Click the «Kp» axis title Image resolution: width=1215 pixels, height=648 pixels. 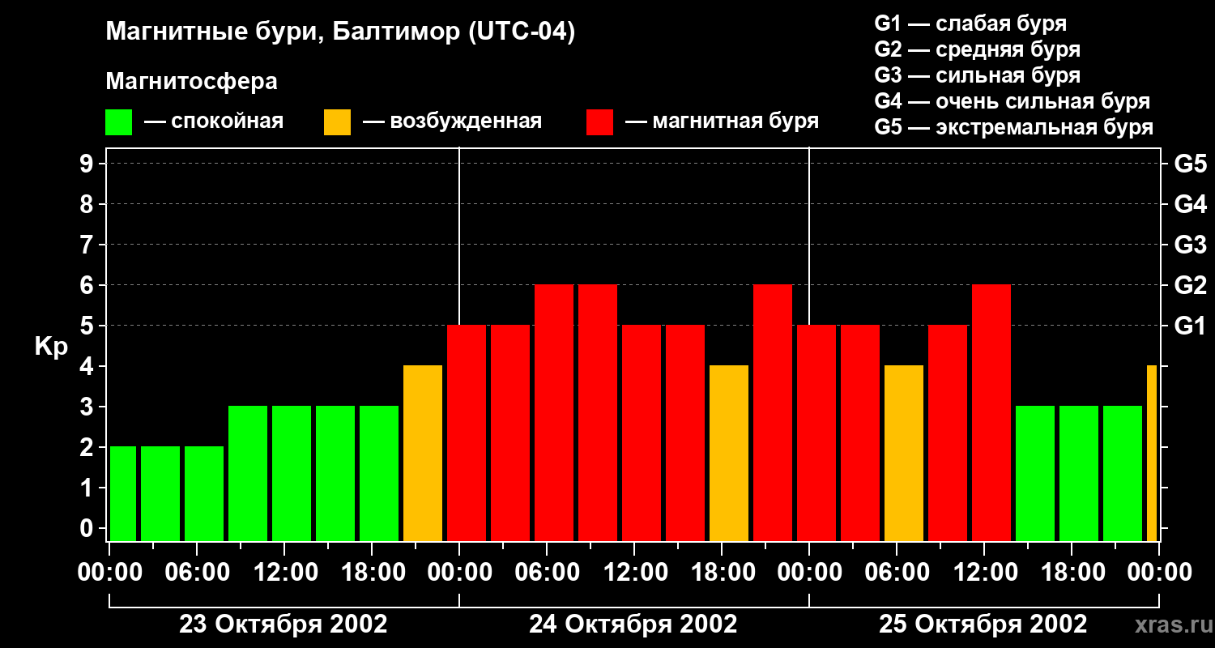pyautogui.click(x=51, y=347)
